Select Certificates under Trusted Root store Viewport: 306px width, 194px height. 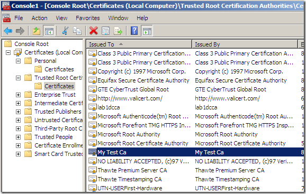[59, 86]
